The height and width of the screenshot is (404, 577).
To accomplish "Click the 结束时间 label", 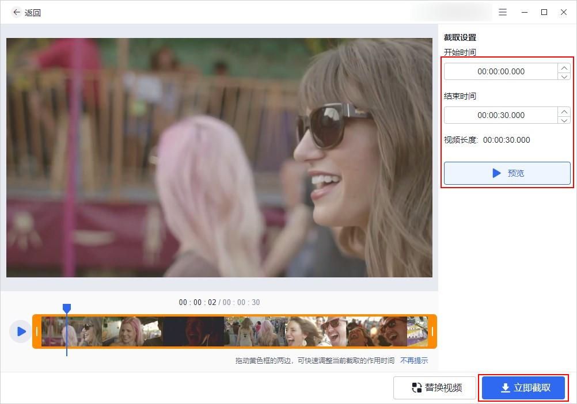I will (460, 96).
